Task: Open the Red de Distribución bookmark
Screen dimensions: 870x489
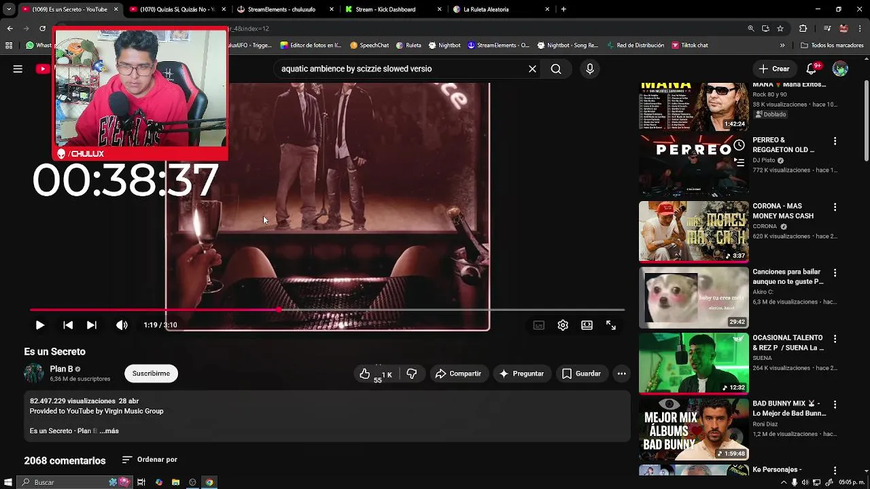Action: 635,46
